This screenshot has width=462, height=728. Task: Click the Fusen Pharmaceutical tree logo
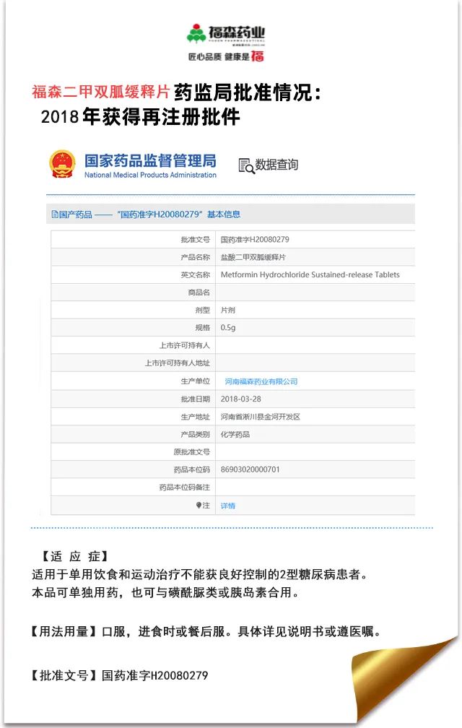196,33
